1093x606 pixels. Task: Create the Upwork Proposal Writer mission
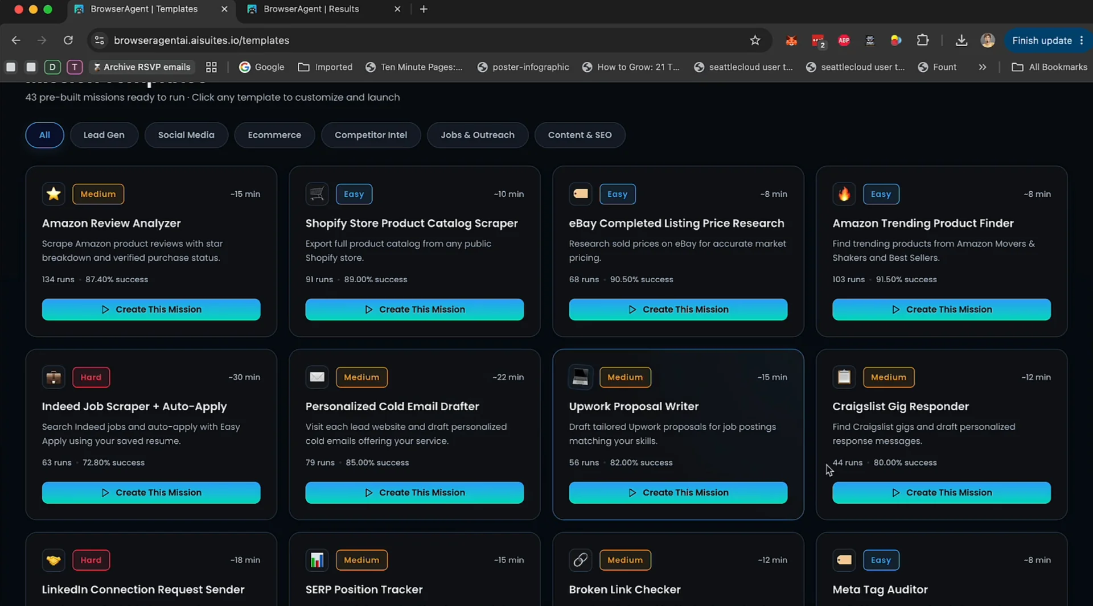[678, 493]
